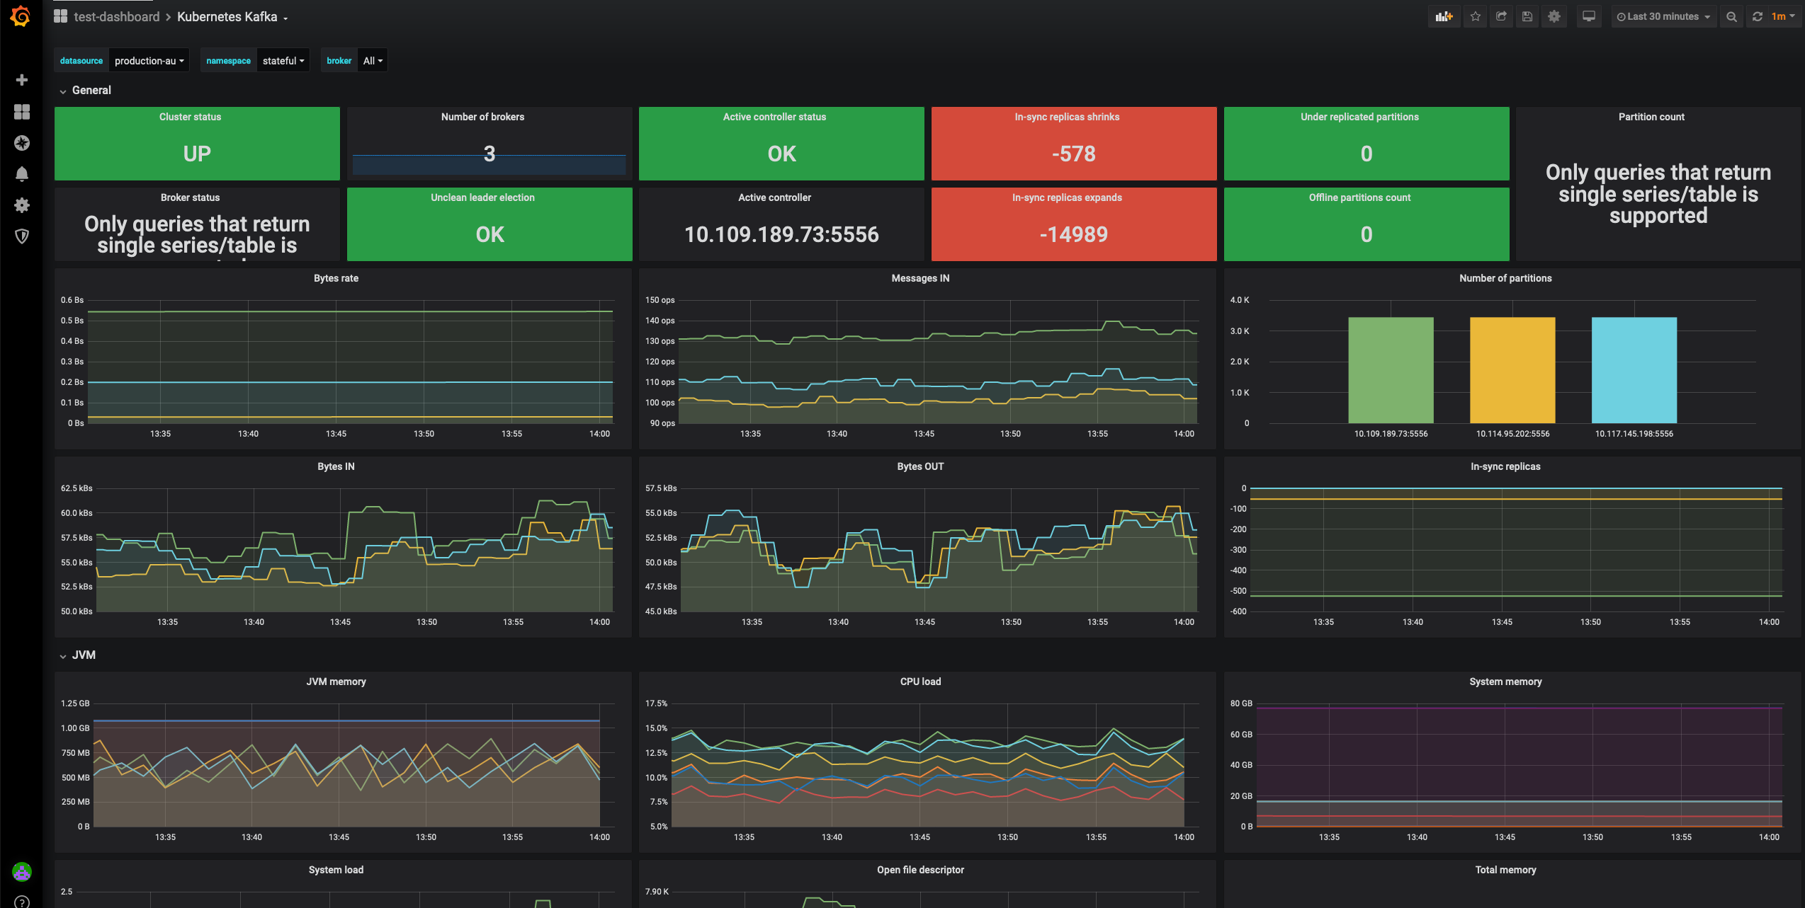Screen dimensions: 1805x908
Task: Open the namespace stateful dropdown
Action: pos(283,61)
